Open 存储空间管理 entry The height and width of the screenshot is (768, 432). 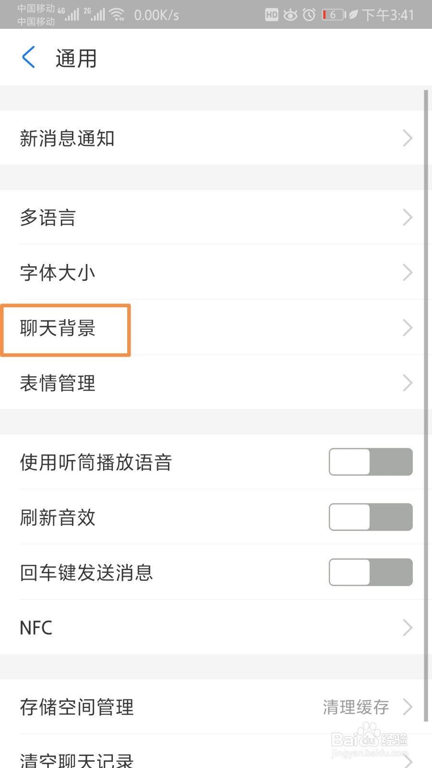click(x=213, y=707)
